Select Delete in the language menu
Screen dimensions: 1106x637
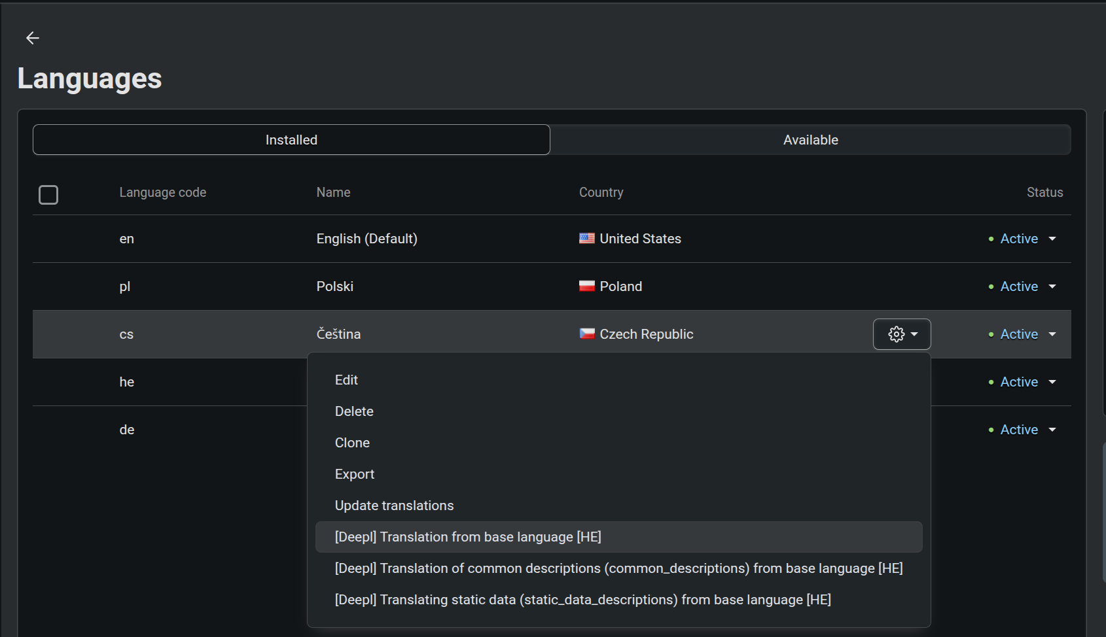coord(354,411)
